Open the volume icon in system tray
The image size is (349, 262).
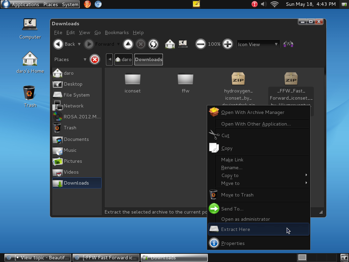(264, 4)
